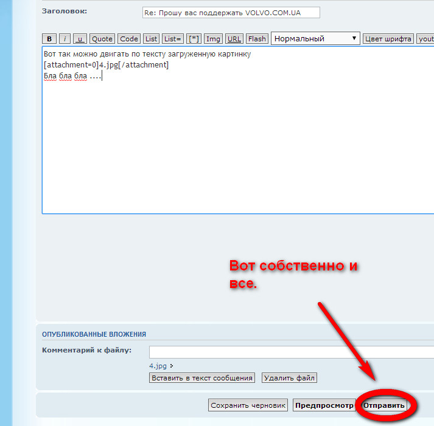Insert URL link tag
434x426 pixels.
[234, 38]
